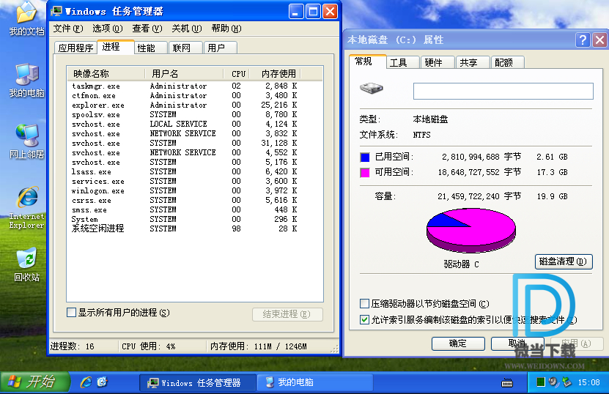The image size is (609, 394).
Task: Select the services.exe process row
Action: click(185, 182)
